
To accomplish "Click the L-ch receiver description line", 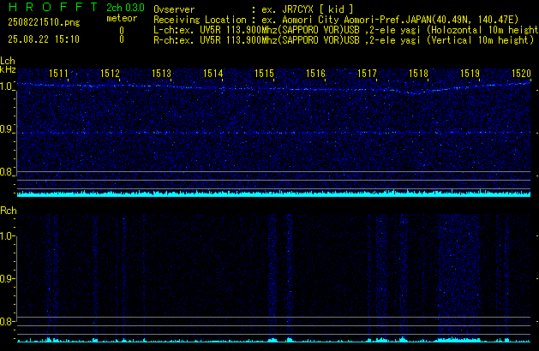I will 346,30.
